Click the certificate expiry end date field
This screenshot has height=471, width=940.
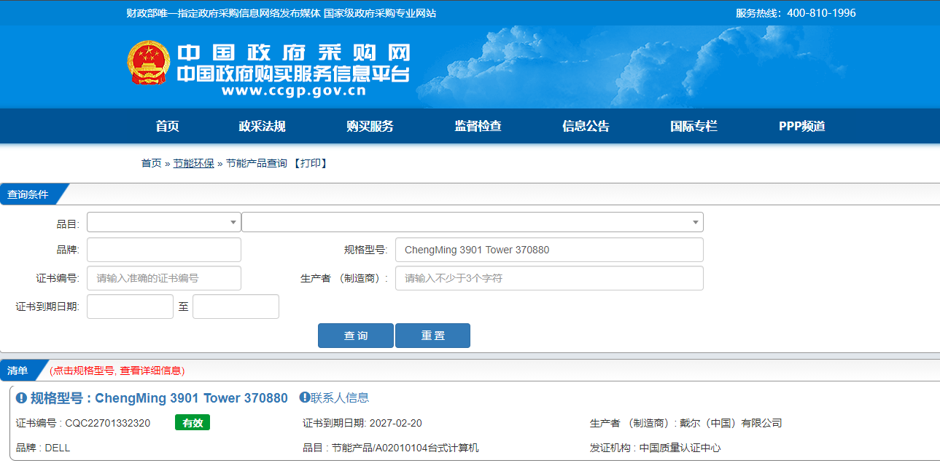pos(236,306)
